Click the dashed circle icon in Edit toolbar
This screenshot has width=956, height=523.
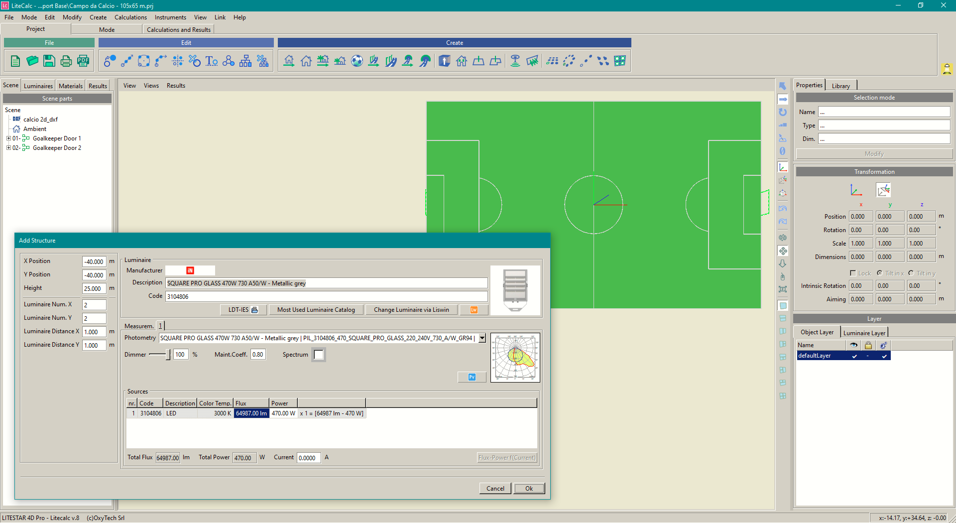point(144,61)
